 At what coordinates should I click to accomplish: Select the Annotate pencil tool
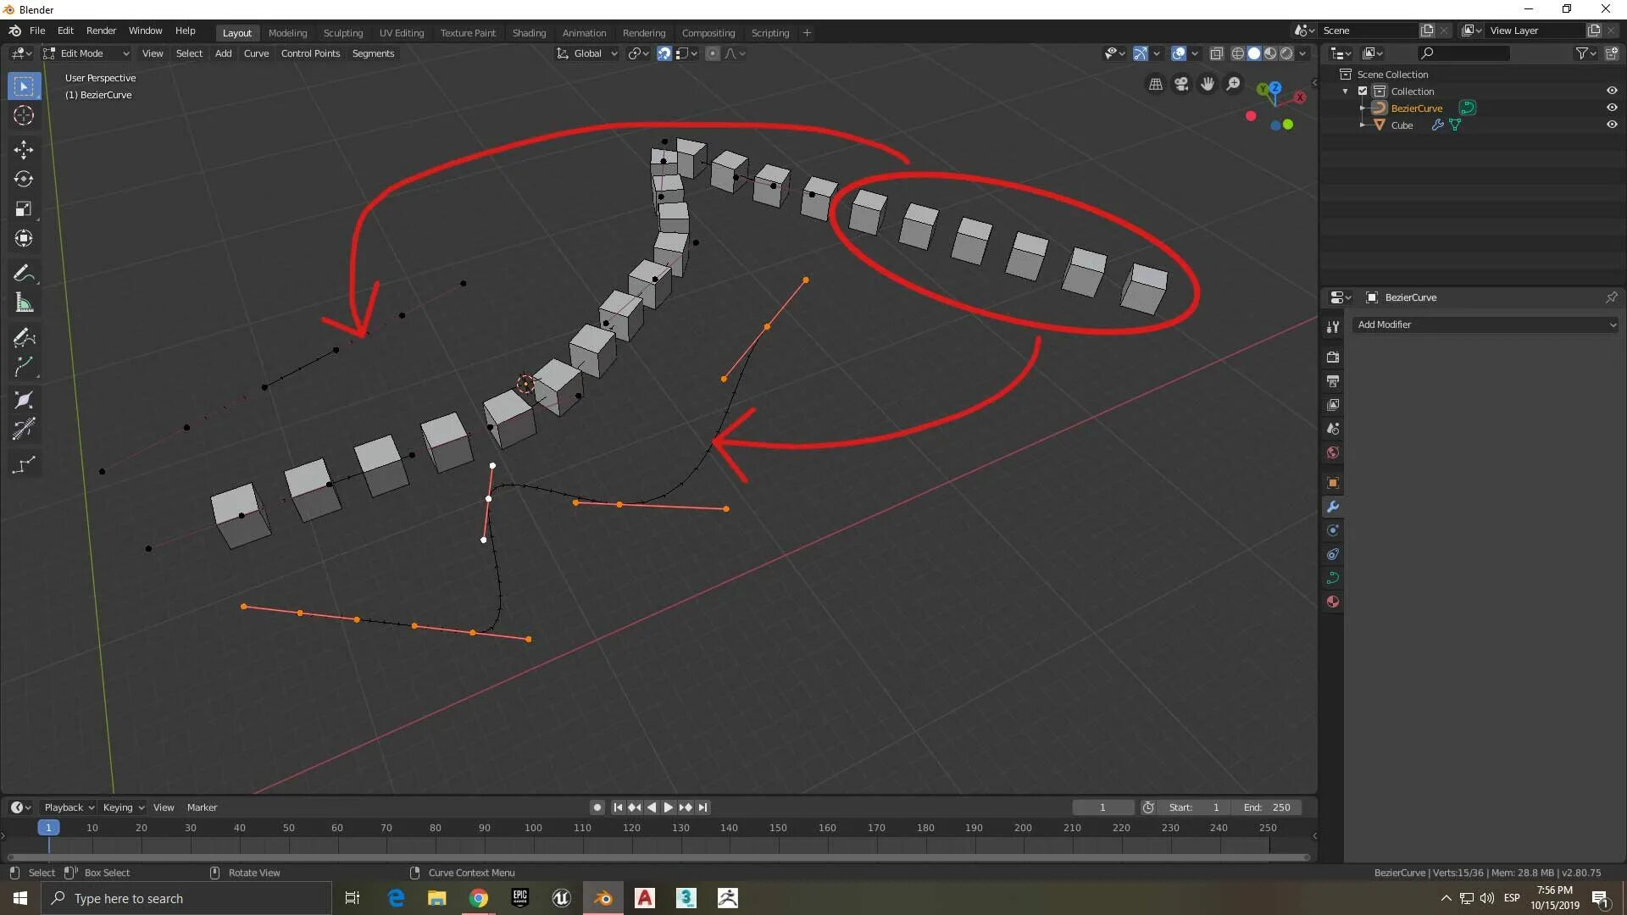24,274
